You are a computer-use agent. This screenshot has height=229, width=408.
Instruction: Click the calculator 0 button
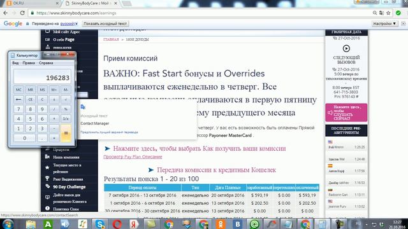click(x=24, y=138)
